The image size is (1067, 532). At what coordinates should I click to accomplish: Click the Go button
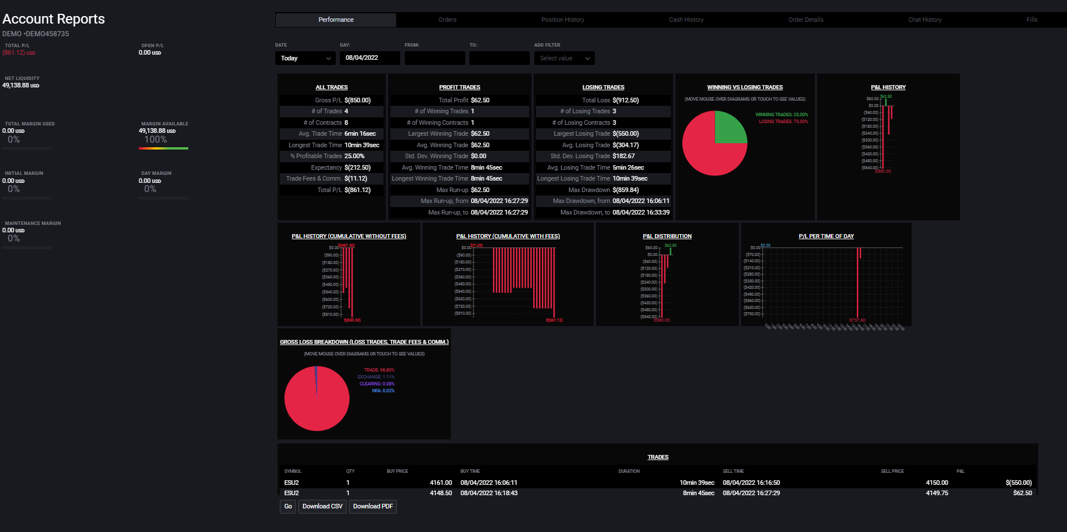coord(288,506)
